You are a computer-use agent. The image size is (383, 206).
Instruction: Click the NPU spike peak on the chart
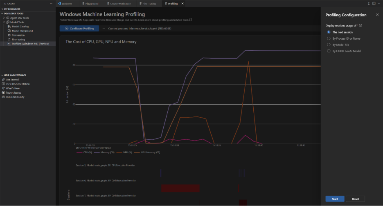[x=248, y=62]
